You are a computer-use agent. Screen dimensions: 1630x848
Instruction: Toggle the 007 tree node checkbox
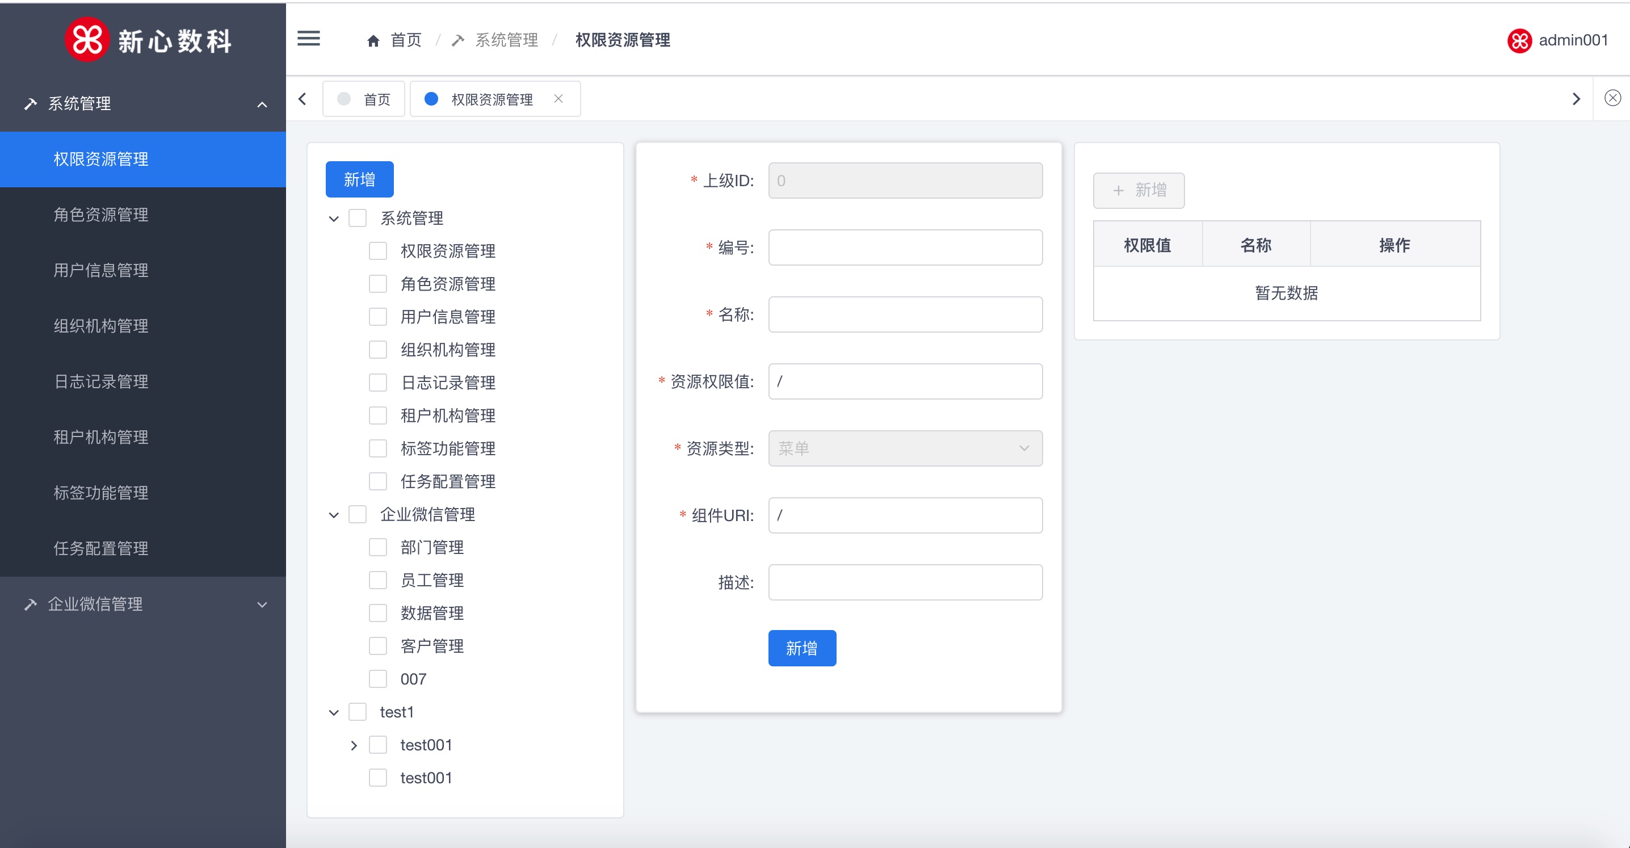[378, 679]
